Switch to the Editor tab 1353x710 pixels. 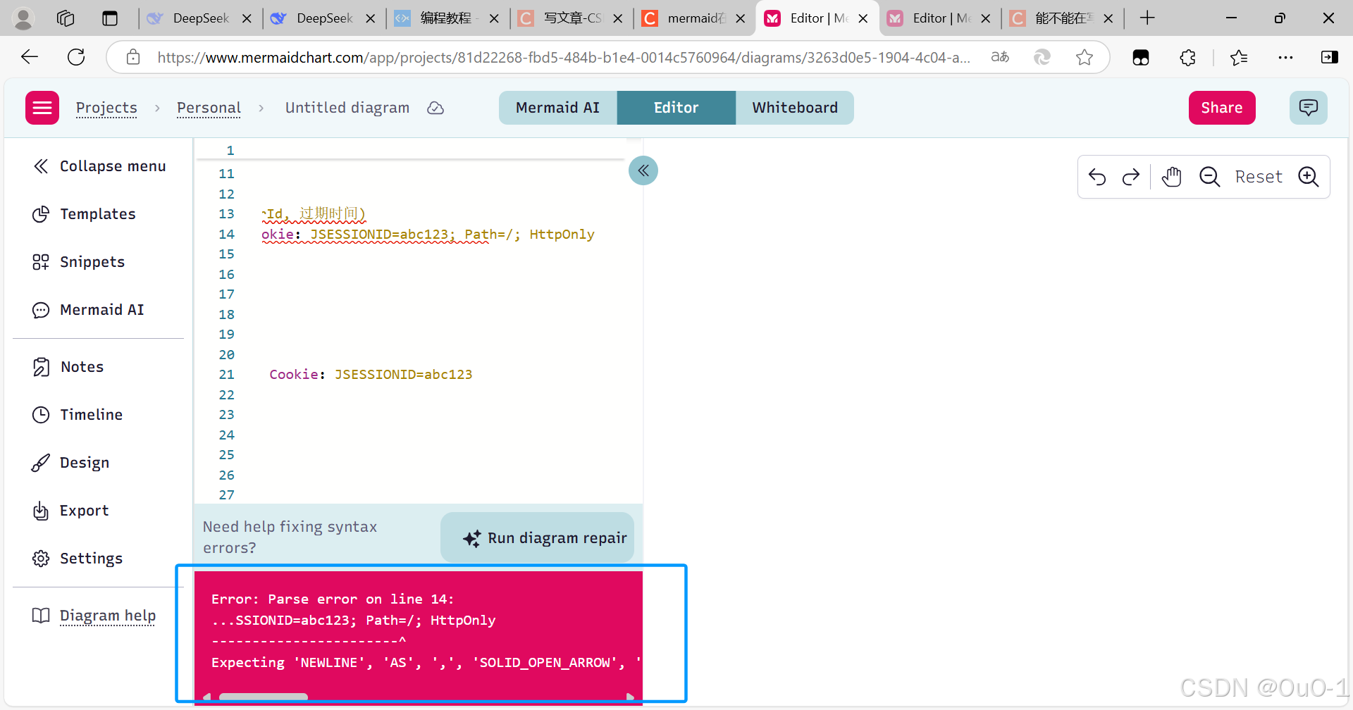click(x=676, y=108)
